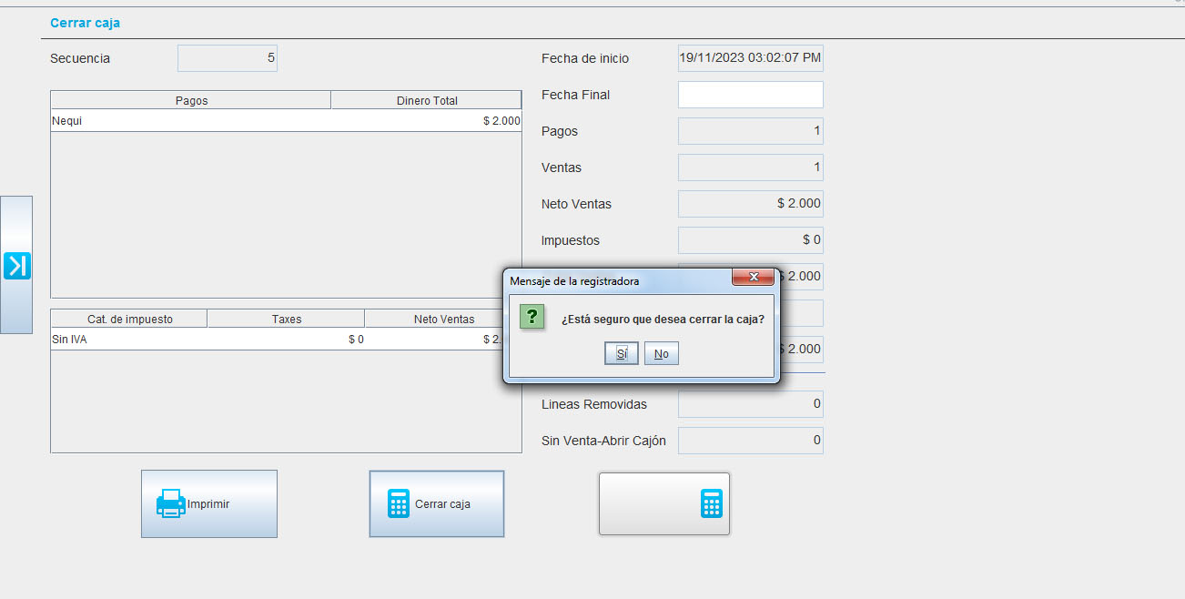Focus the empty Fecha Final field
Viewport: 1185px width, 599px height.
click(x=750, y=95)
